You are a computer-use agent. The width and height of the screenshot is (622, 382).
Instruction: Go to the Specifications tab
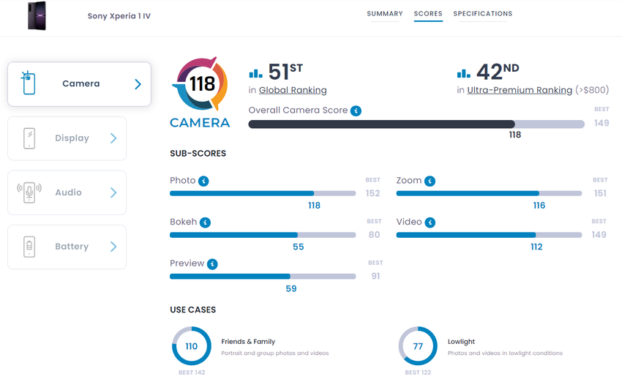tap(482, 14)
